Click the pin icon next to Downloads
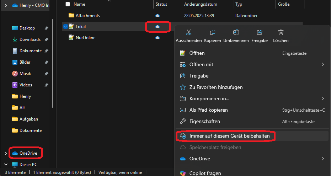The image size is (331, 176). click(47, 39)
